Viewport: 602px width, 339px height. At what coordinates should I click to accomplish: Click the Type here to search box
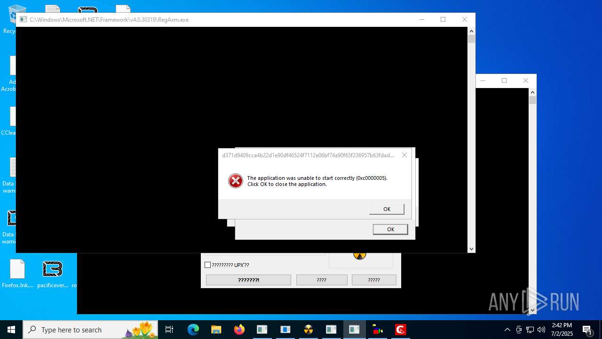[90, 330]
